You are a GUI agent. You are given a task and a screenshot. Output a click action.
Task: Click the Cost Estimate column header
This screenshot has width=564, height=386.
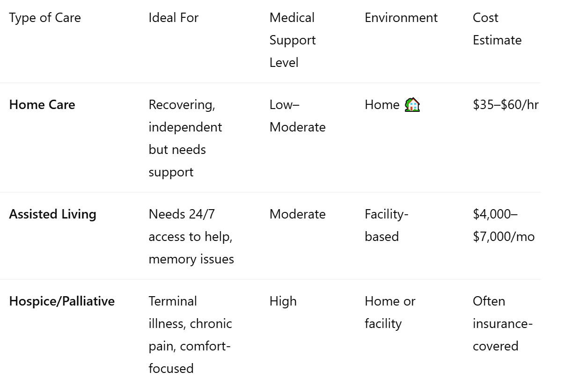point(497,29)
